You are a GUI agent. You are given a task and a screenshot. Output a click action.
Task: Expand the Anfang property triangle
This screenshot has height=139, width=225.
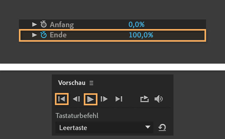tap(34, 24)
